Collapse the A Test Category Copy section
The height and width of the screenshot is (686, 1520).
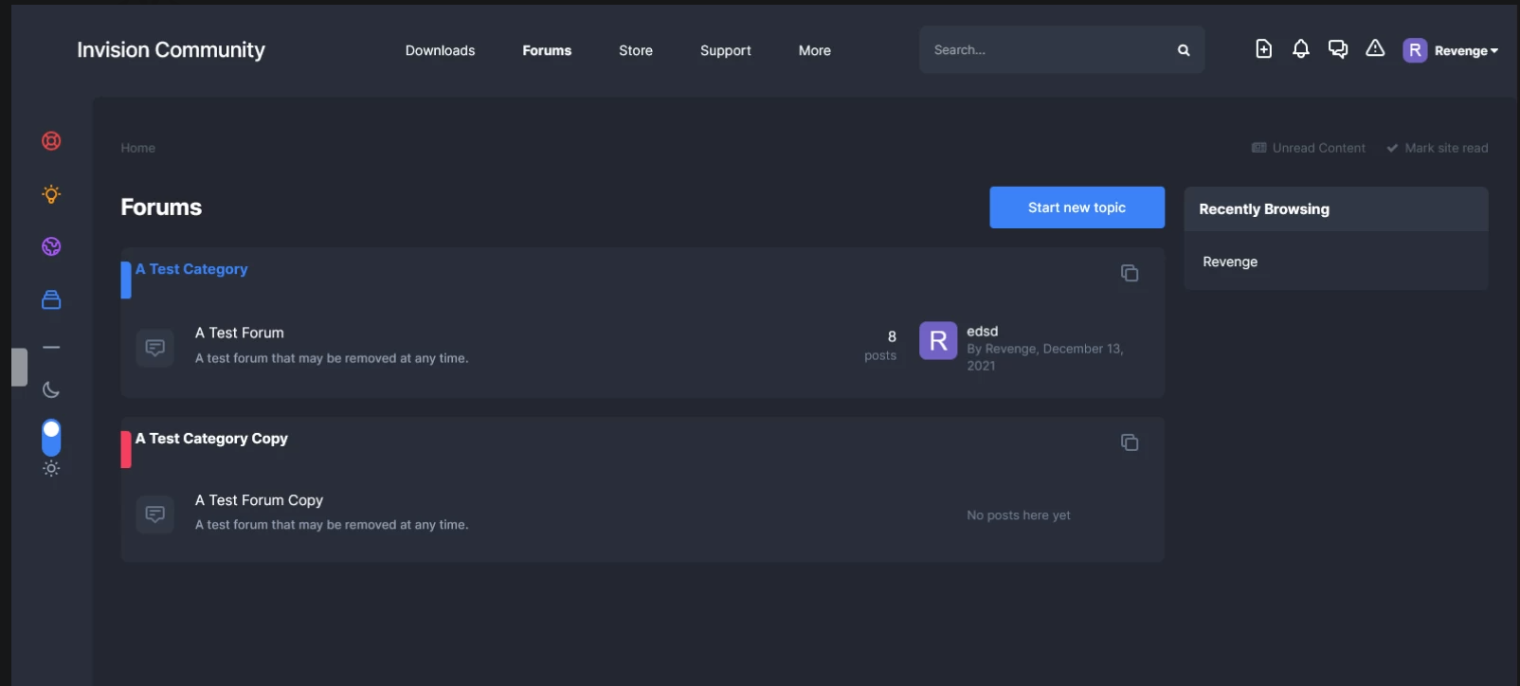pyautogui.click(x=1130, y=442)
